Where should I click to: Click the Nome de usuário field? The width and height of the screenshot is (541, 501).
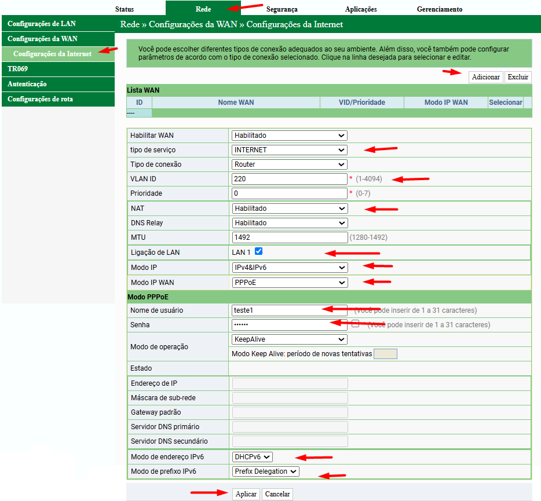pos(290,310)
